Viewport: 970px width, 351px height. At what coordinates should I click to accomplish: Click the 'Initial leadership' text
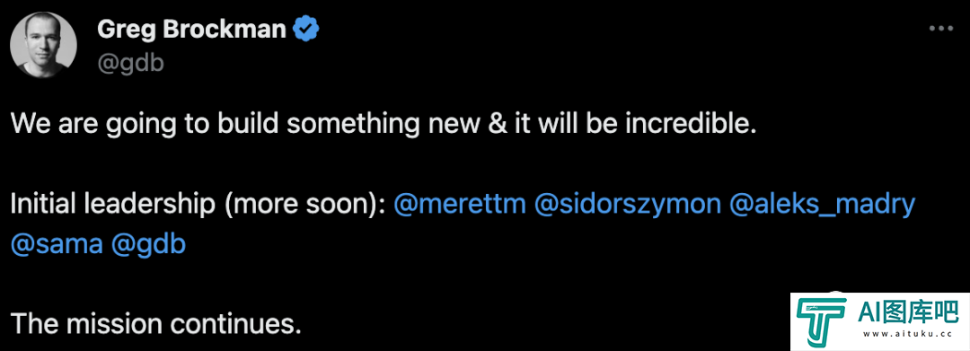click(x=112, y=206)
